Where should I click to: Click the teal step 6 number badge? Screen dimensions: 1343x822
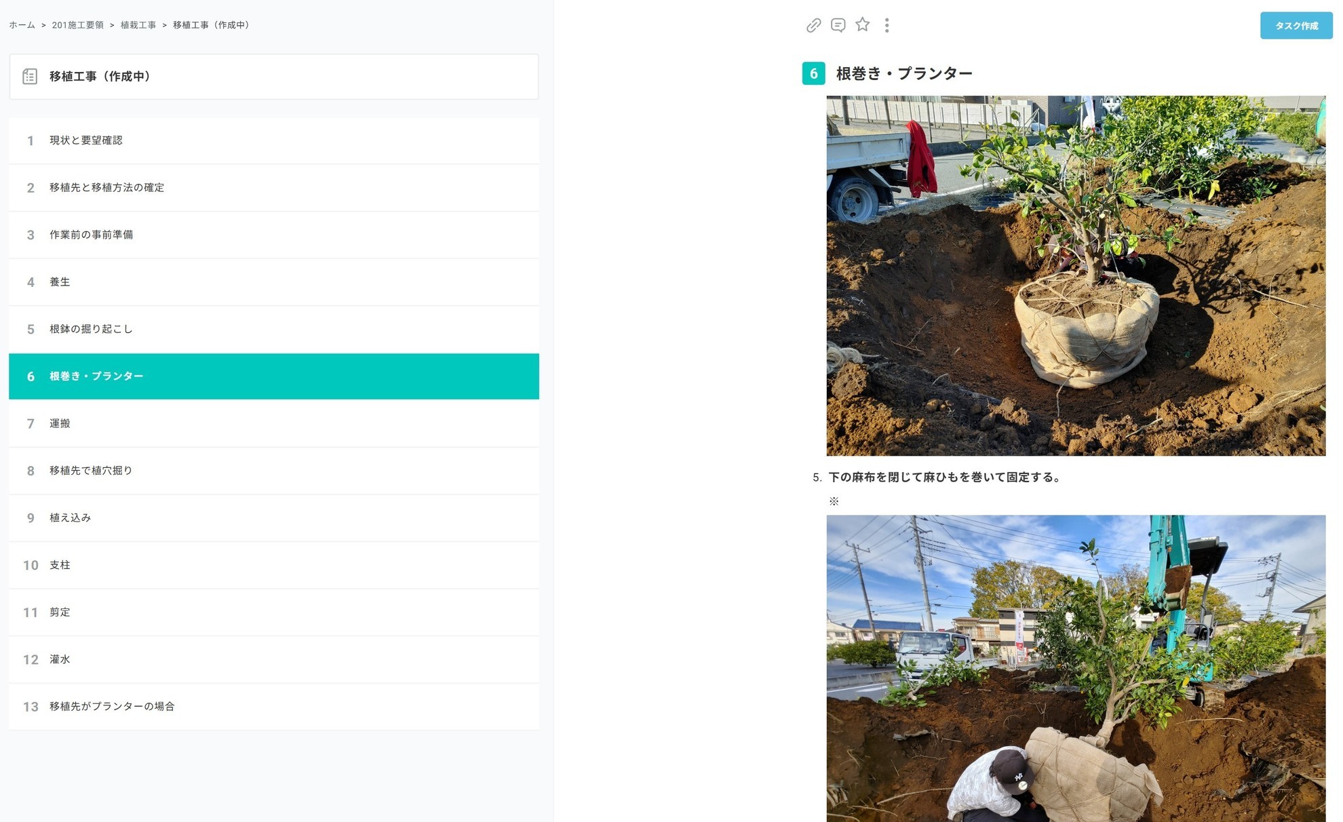813,73
